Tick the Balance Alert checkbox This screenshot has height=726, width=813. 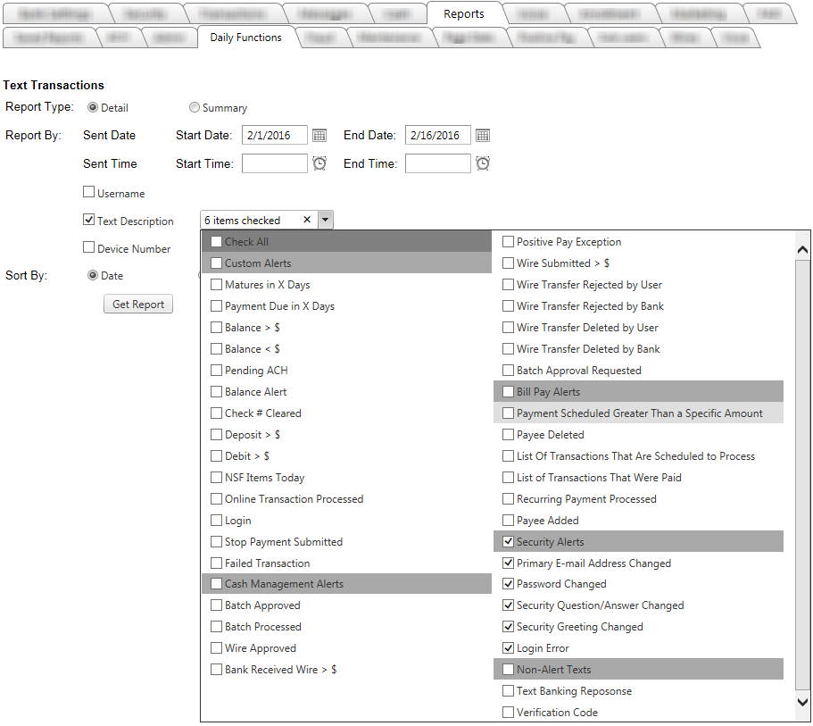click(x=217, y=392)
